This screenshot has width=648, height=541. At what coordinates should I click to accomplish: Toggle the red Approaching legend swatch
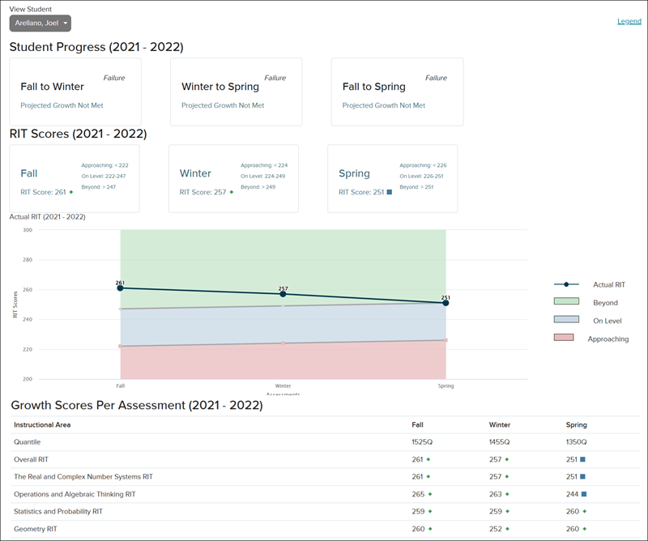[x=566, y=339]
